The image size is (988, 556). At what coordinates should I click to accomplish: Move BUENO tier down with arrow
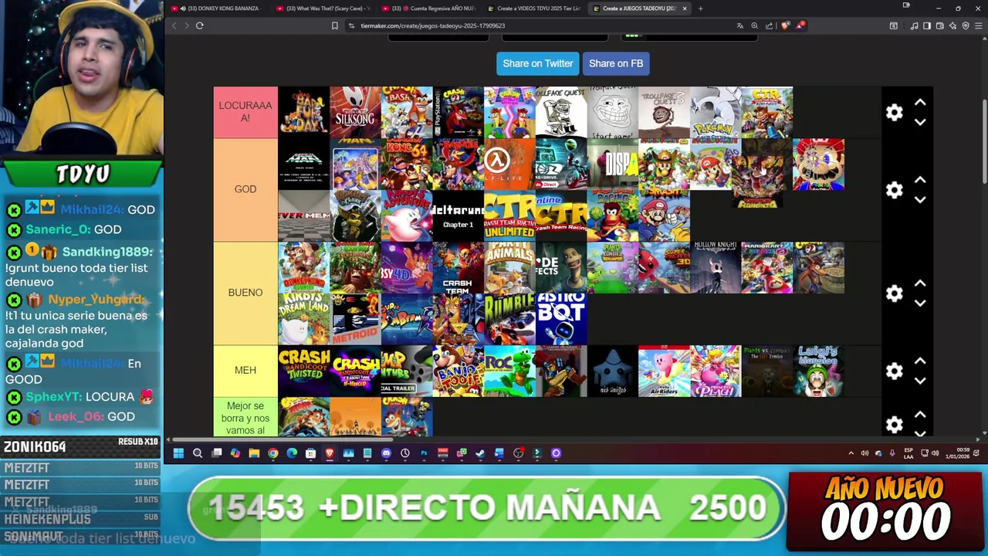(920, 303)
